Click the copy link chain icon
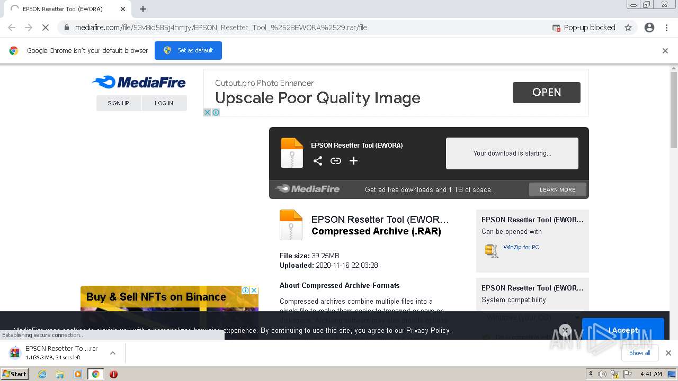This screenshot has height=381, width=678. (x=336, y=161)
